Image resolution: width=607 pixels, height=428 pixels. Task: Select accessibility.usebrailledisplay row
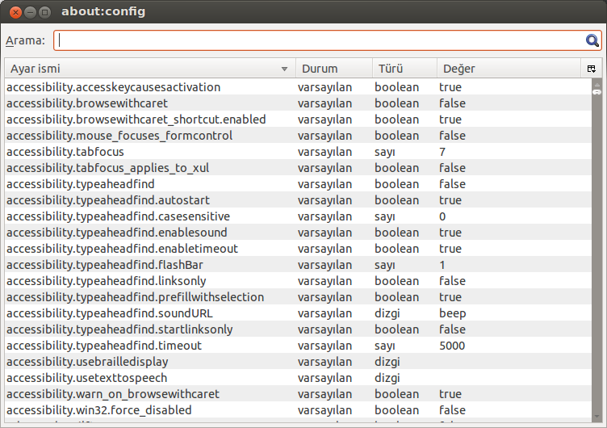click(x=298, y=362)
